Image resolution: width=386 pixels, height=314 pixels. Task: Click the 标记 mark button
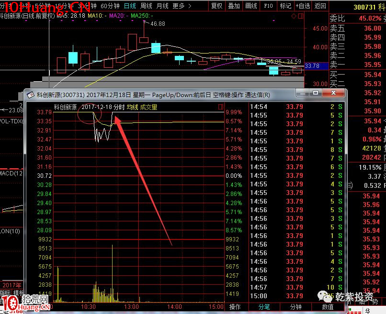pyautogui.click(x=285, y=6)
